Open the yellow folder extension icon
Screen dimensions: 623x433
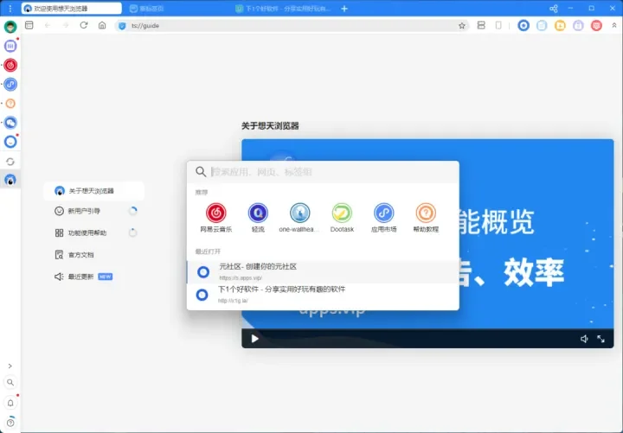(560, 26)
